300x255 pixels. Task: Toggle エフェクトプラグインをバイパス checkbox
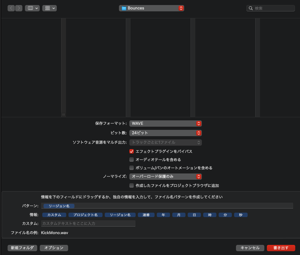click(x=132, y=151)
